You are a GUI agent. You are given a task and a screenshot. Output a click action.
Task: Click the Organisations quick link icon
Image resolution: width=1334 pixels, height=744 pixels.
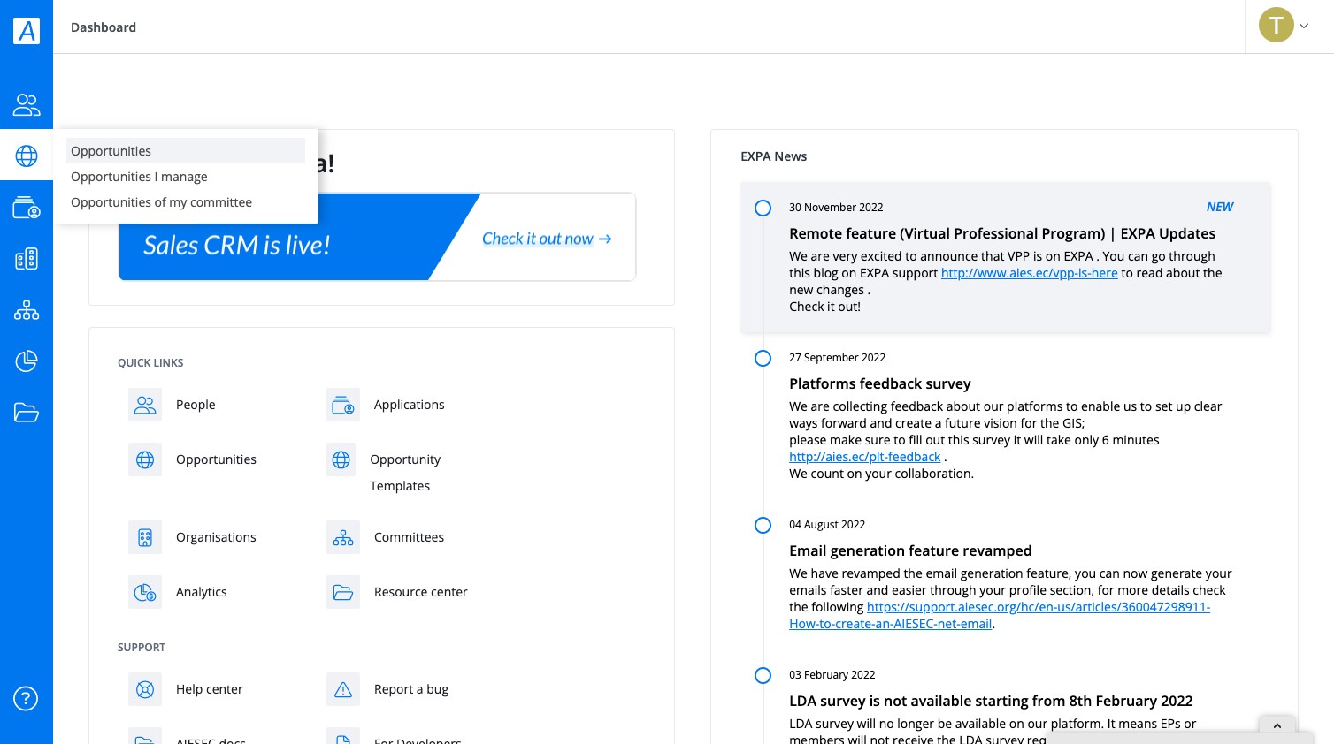145,537
